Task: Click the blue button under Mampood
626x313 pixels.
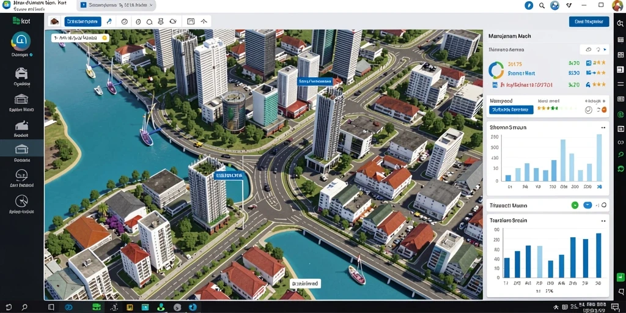Action: 511,109
